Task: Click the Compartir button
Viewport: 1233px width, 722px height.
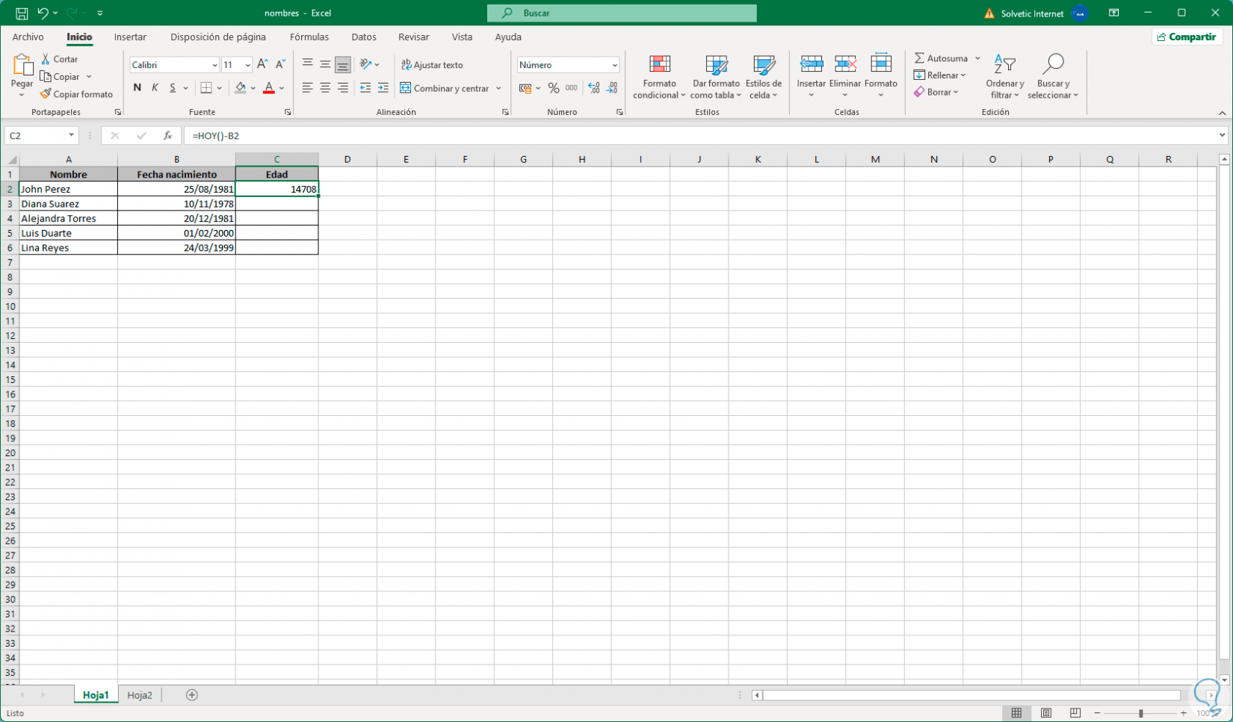Action: pos(1187,36)
